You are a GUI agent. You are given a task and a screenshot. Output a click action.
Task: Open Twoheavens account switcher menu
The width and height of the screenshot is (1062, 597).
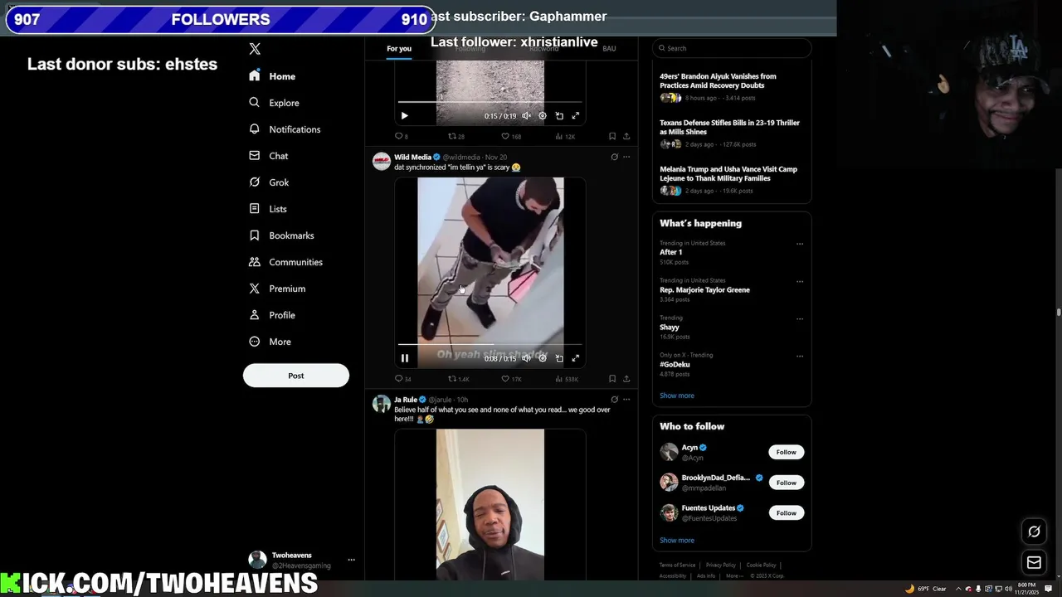pos(302,560)
